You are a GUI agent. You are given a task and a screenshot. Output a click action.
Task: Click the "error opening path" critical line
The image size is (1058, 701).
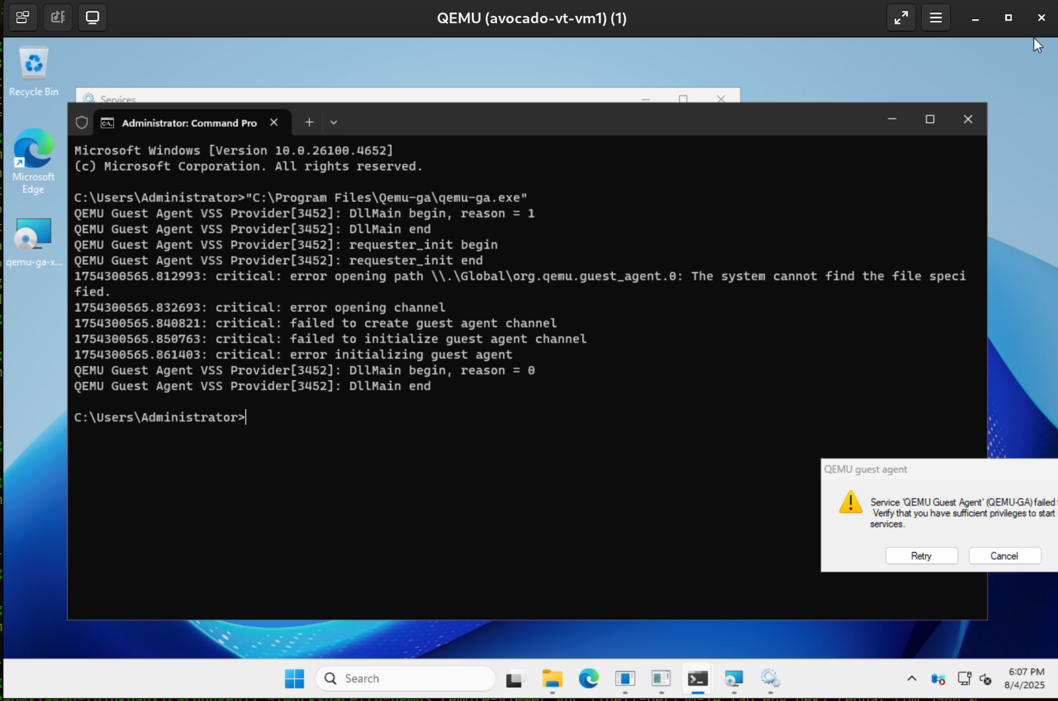tap(520, 283)
